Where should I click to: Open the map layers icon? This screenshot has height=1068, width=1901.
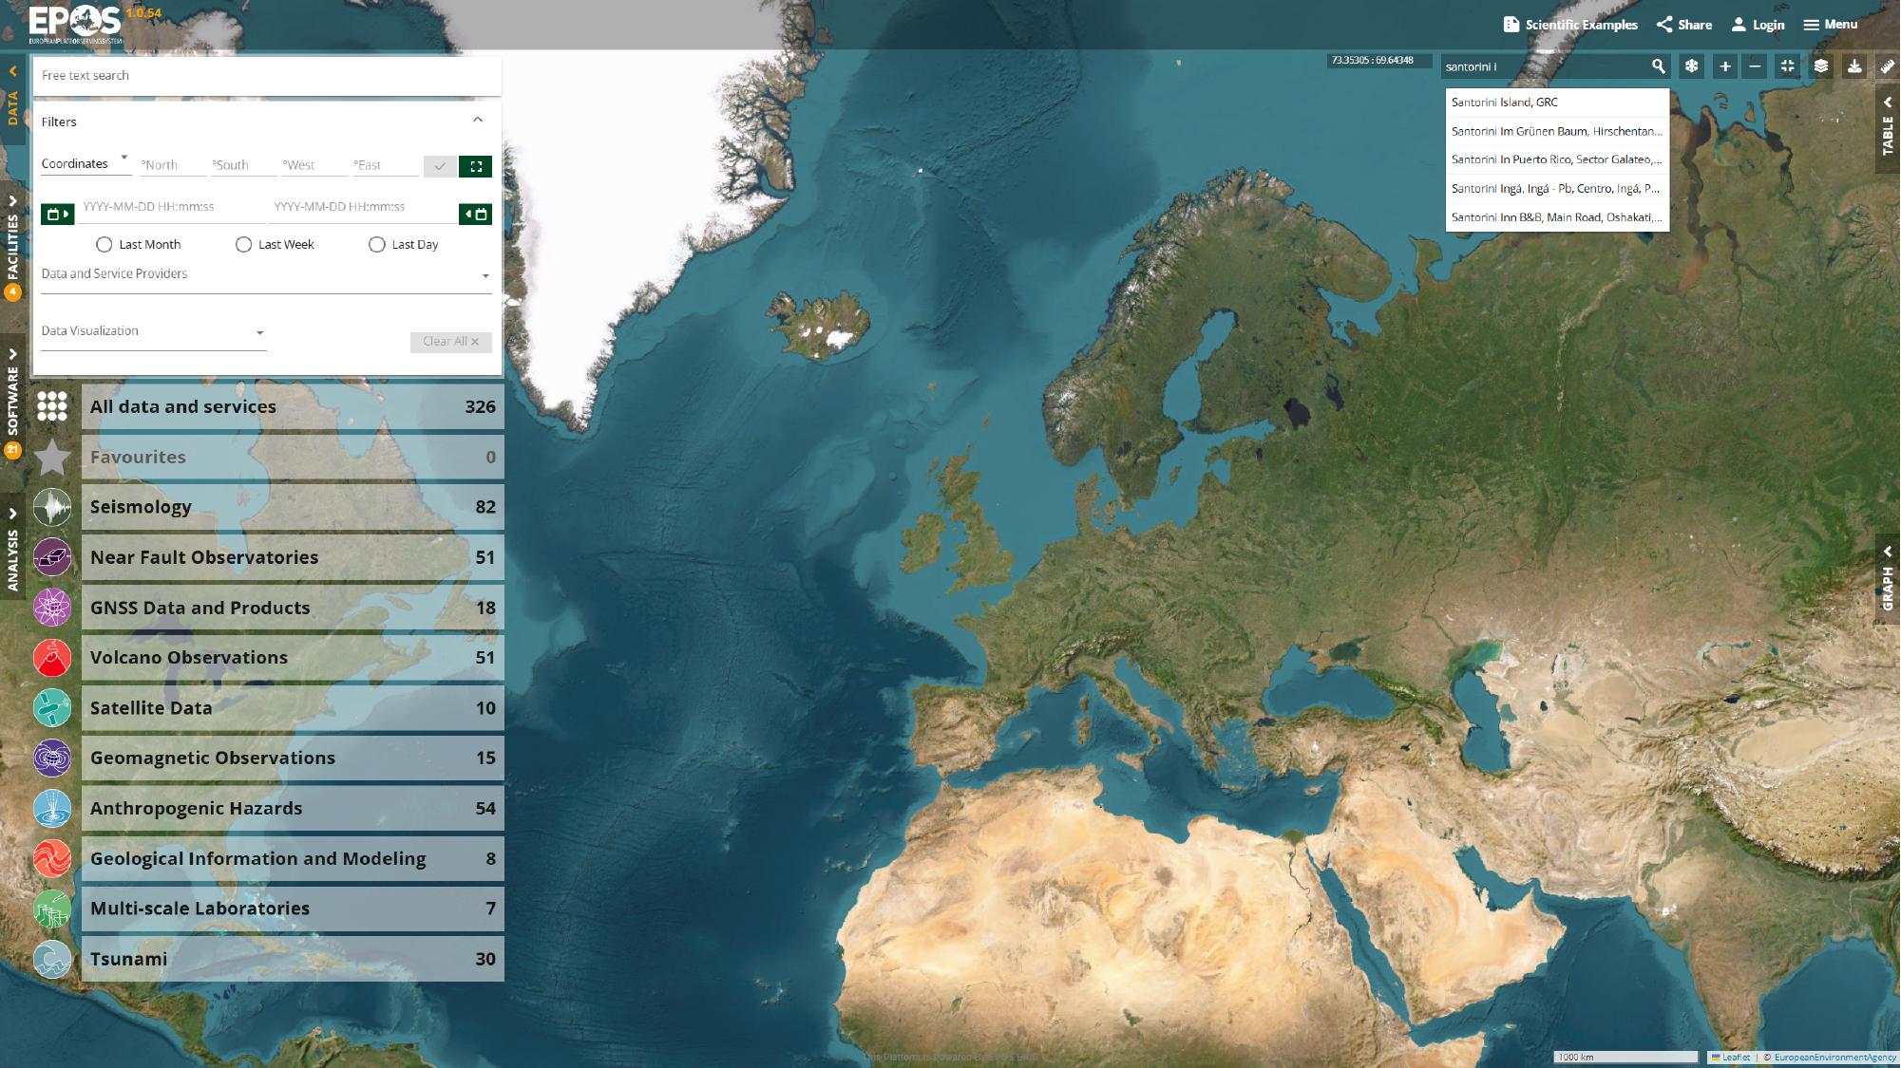[x=1819, y=66]
